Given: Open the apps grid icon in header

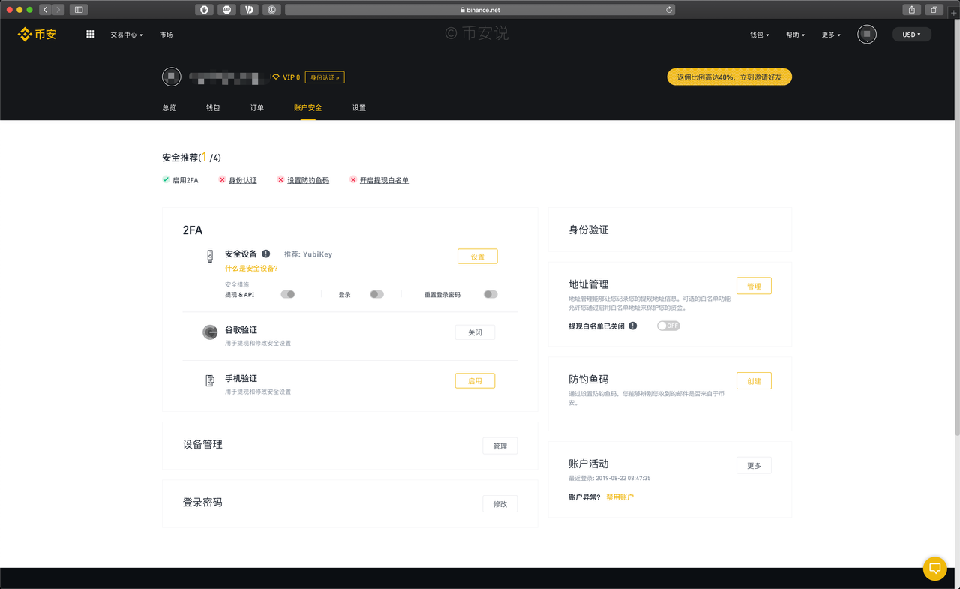Looking at the screenshot, I should point(91,35).
